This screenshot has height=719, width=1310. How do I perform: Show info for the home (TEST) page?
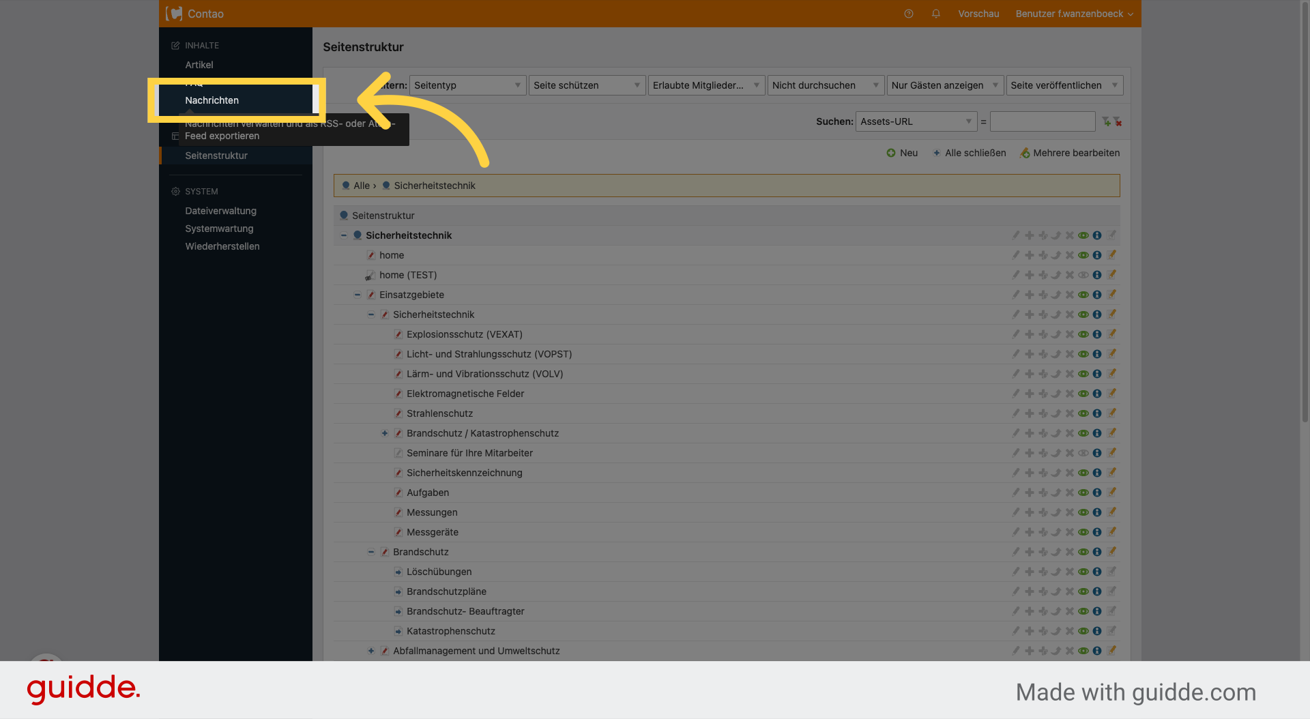[x=1097, y=275]
